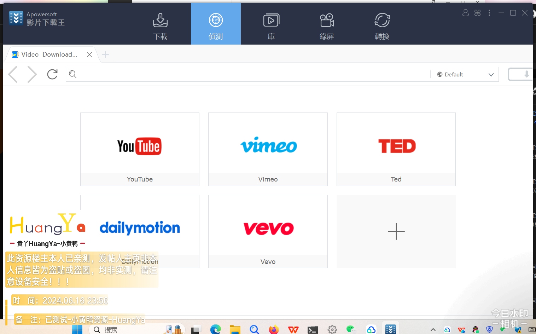The height and width of the screenshot is (334, 536).
Task: Click the search magnifier in address bar
Action: [x=73, y=74]
